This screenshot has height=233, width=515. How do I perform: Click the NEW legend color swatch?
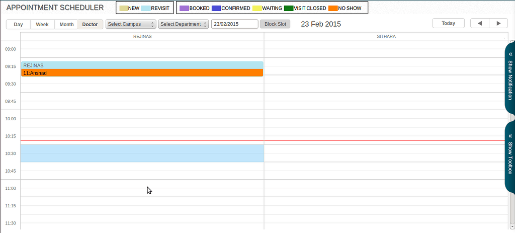tap(124, 8)
